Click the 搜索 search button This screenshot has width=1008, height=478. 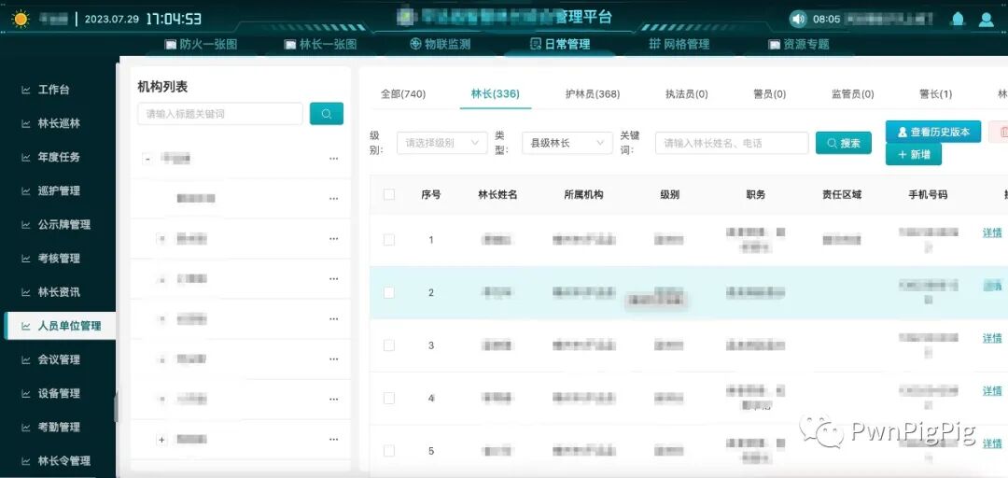[x=844, y=143]
